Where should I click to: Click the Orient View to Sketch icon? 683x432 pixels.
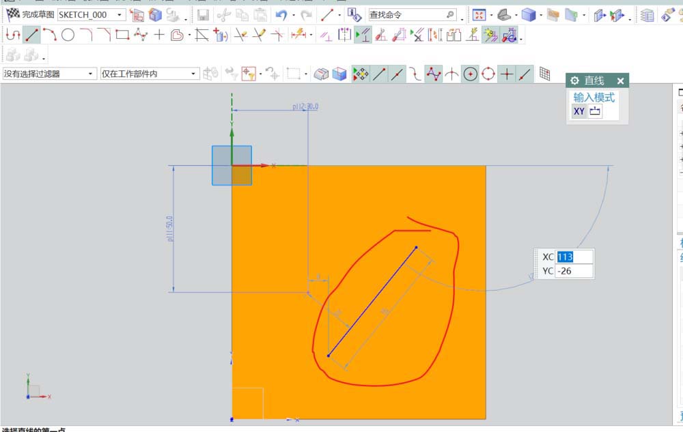pos(137,15)
